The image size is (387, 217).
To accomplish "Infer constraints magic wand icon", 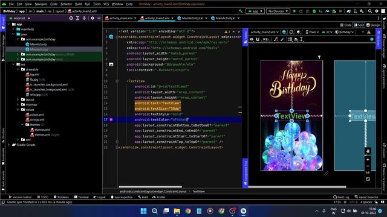I will (x=282, y=39).
